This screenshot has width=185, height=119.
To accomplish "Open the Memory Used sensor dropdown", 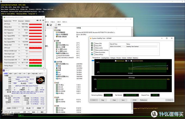I will (x=19, y=45).
